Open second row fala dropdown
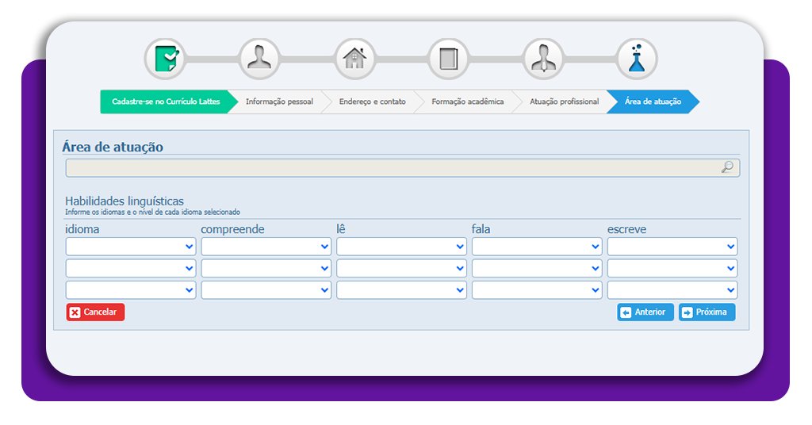 [x=537, y=268]
